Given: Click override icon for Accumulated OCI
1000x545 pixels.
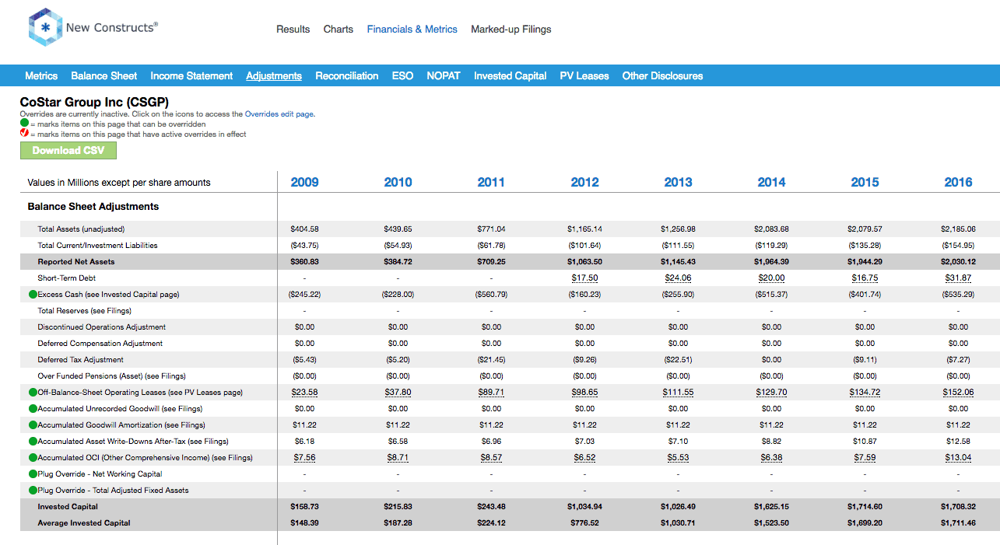Looking at the screenshot, I should (33, 458).
